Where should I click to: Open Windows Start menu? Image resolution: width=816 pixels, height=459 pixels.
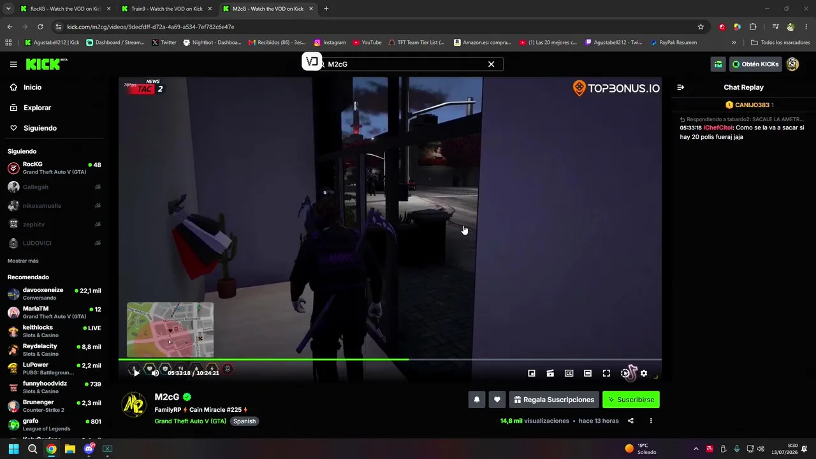pos(13,449)
